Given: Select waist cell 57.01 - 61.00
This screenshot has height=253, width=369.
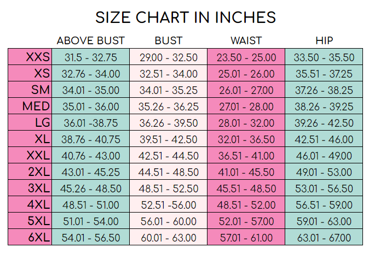Looking at the screenshot, I should tap(246, 238).
